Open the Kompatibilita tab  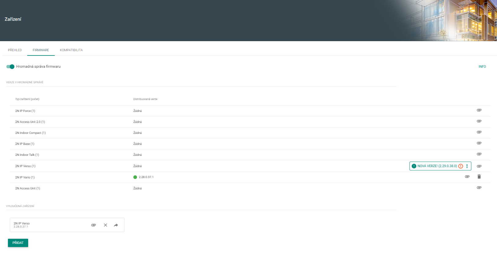click(x=71, y=50)
